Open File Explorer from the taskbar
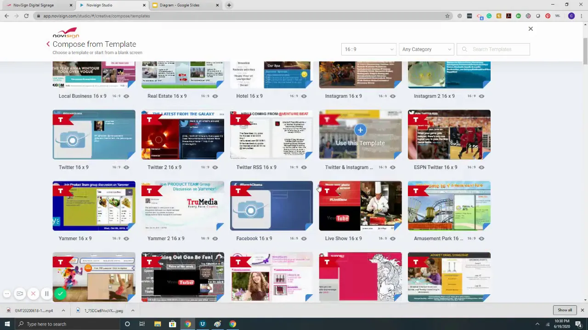The height and width of the screenshot is (330, 588). click(157, 324)
